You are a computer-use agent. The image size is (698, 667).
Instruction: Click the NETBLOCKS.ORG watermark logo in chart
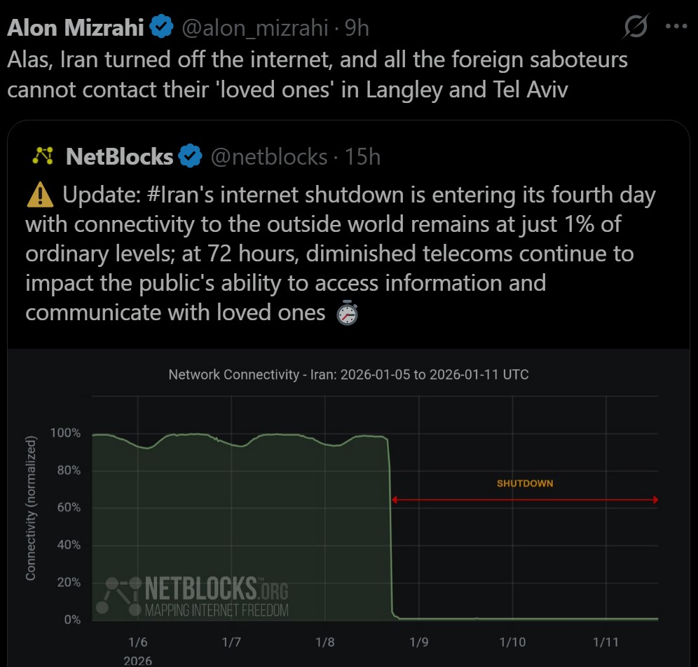coord(192,596)
